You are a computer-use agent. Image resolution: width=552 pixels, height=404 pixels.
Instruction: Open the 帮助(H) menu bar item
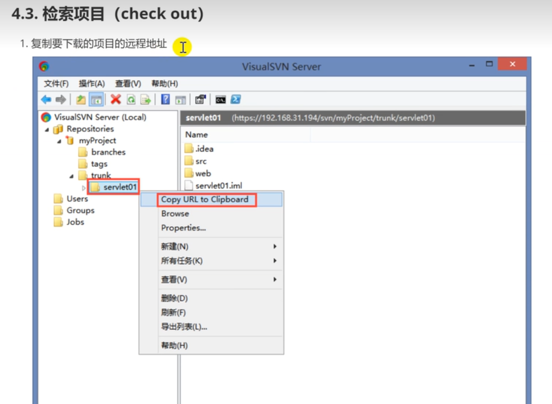coord(164,84)
